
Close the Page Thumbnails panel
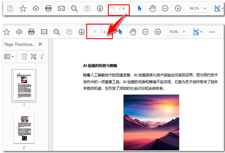point(40,44)
